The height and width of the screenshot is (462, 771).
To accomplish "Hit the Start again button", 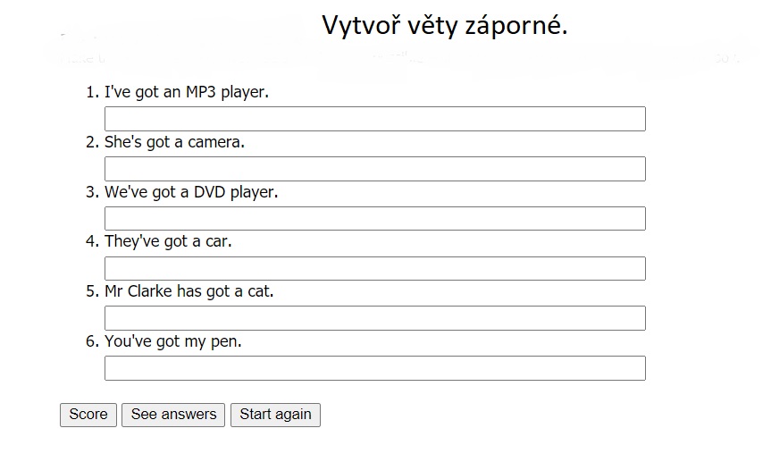I will (275, 415).
